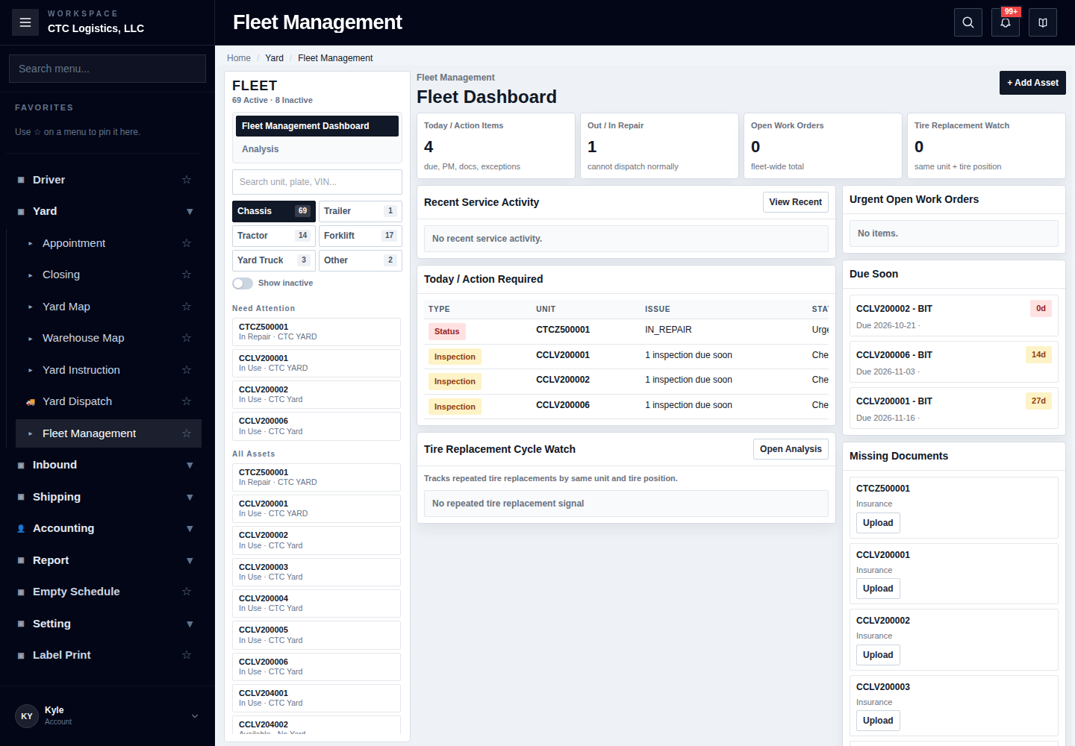
Task: Click the Add Asset button
Action: [x=1032, y=83]
